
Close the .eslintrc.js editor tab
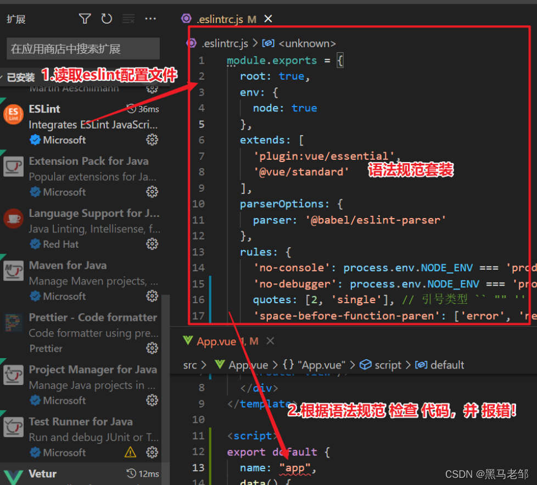click(268, 19)
